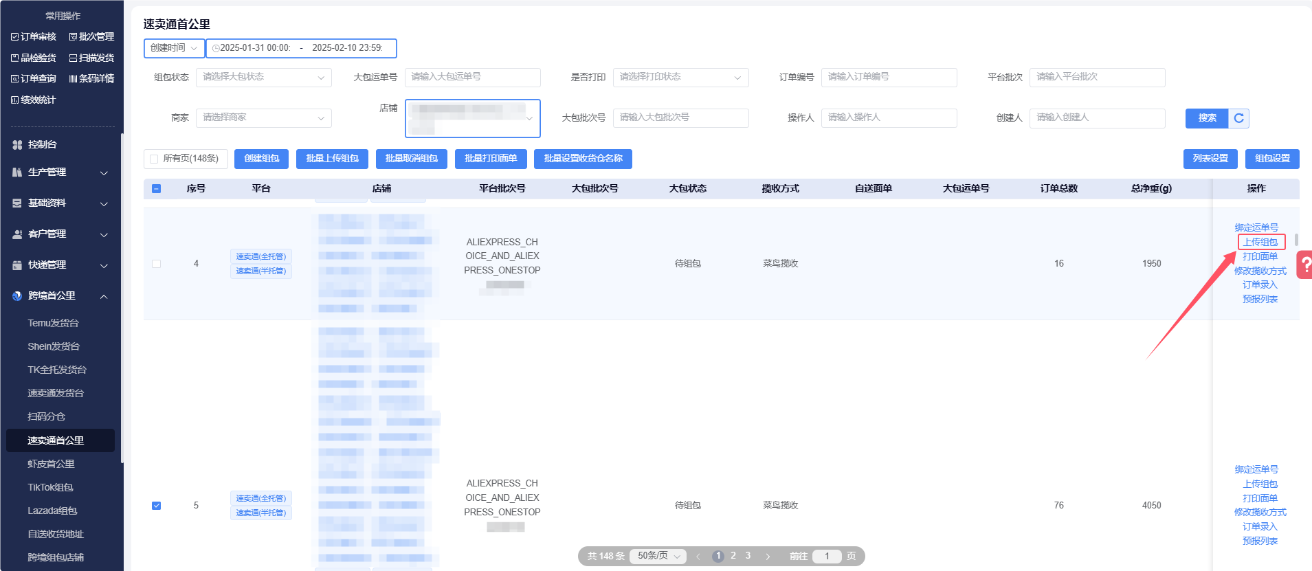Click the 生产管理 sidebar icon
The width and height of the screenshot is (1312, 571).
[17, 172]
